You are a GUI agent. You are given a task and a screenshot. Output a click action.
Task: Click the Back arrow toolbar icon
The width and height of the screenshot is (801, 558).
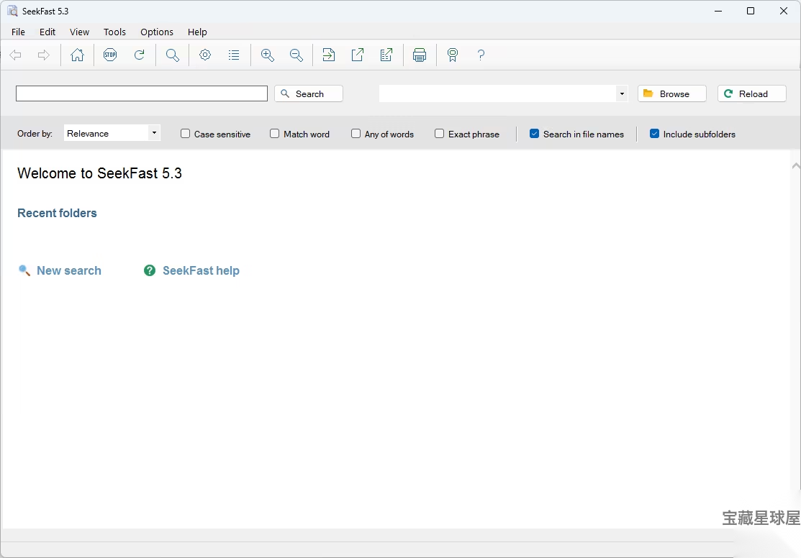15,55
